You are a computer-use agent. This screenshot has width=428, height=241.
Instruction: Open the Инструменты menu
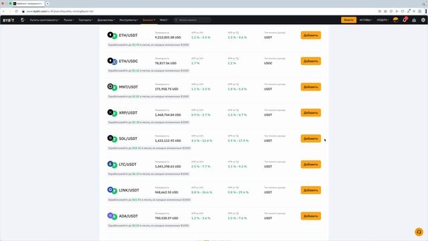pos(129,20)
